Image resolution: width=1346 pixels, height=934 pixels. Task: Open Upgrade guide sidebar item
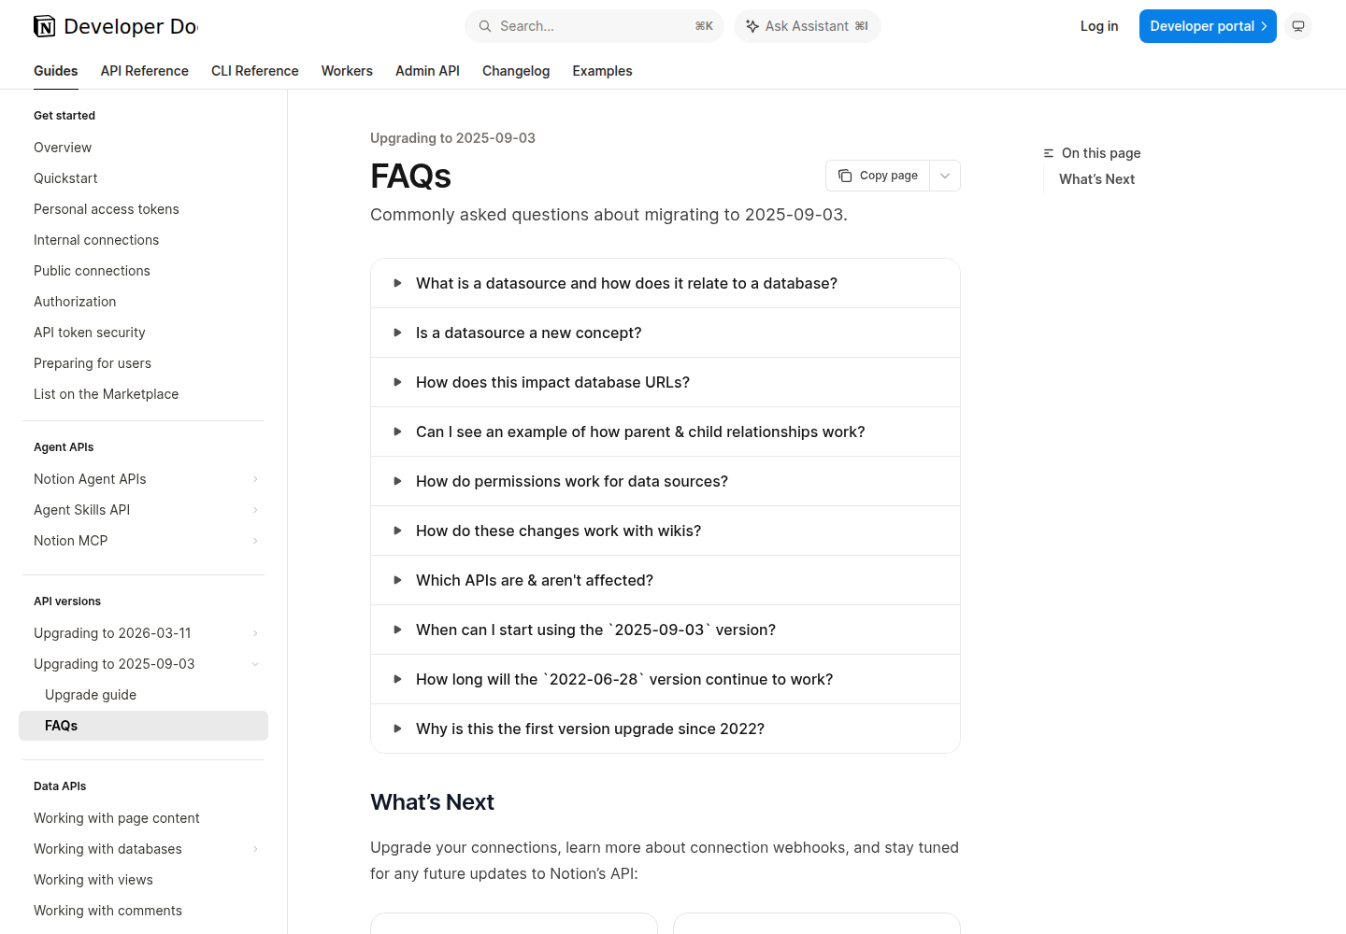tap(91, 695)
